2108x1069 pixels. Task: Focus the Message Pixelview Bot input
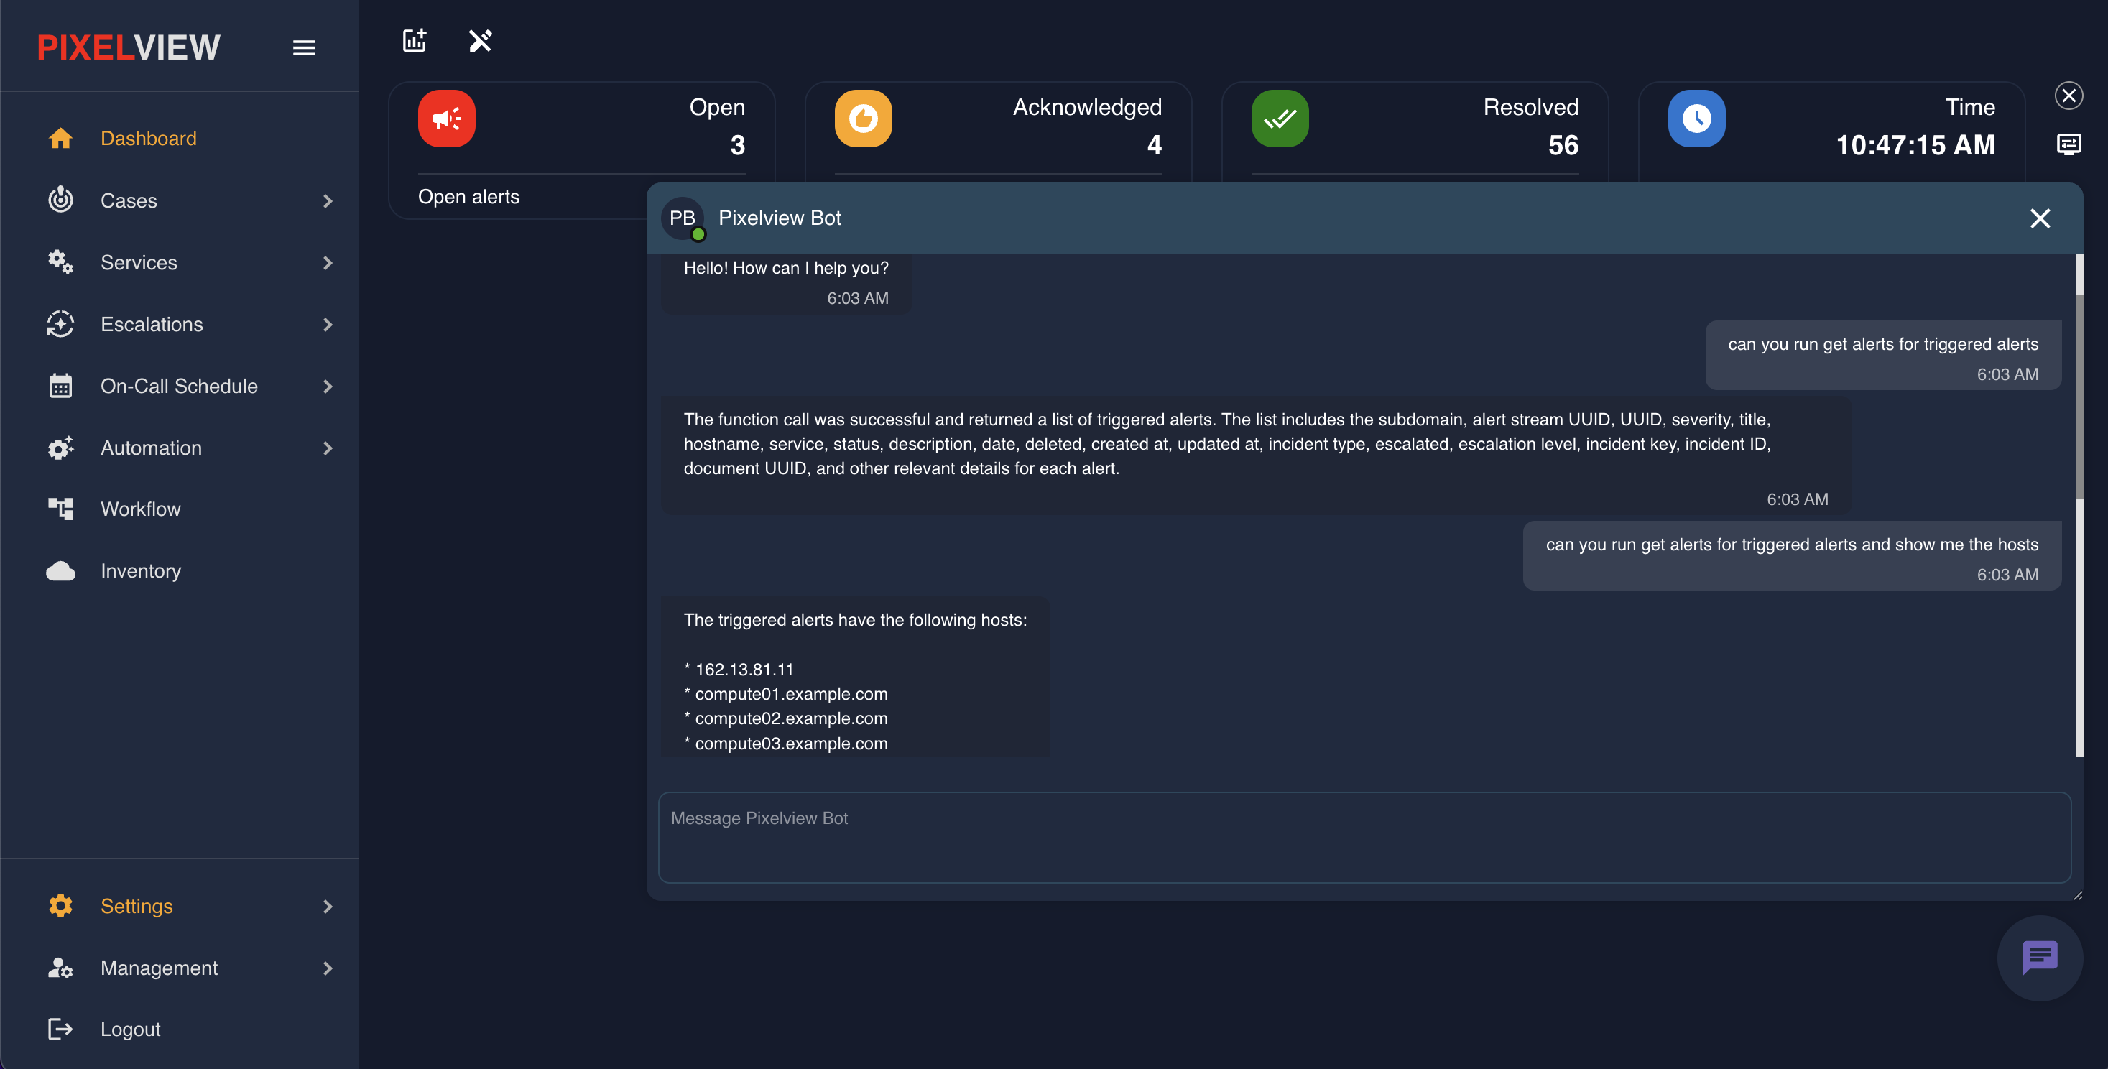point(1364,836)
